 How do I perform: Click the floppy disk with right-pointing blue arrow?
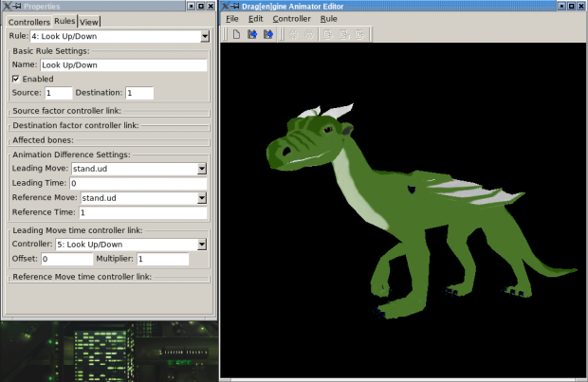tap(252, 34)
